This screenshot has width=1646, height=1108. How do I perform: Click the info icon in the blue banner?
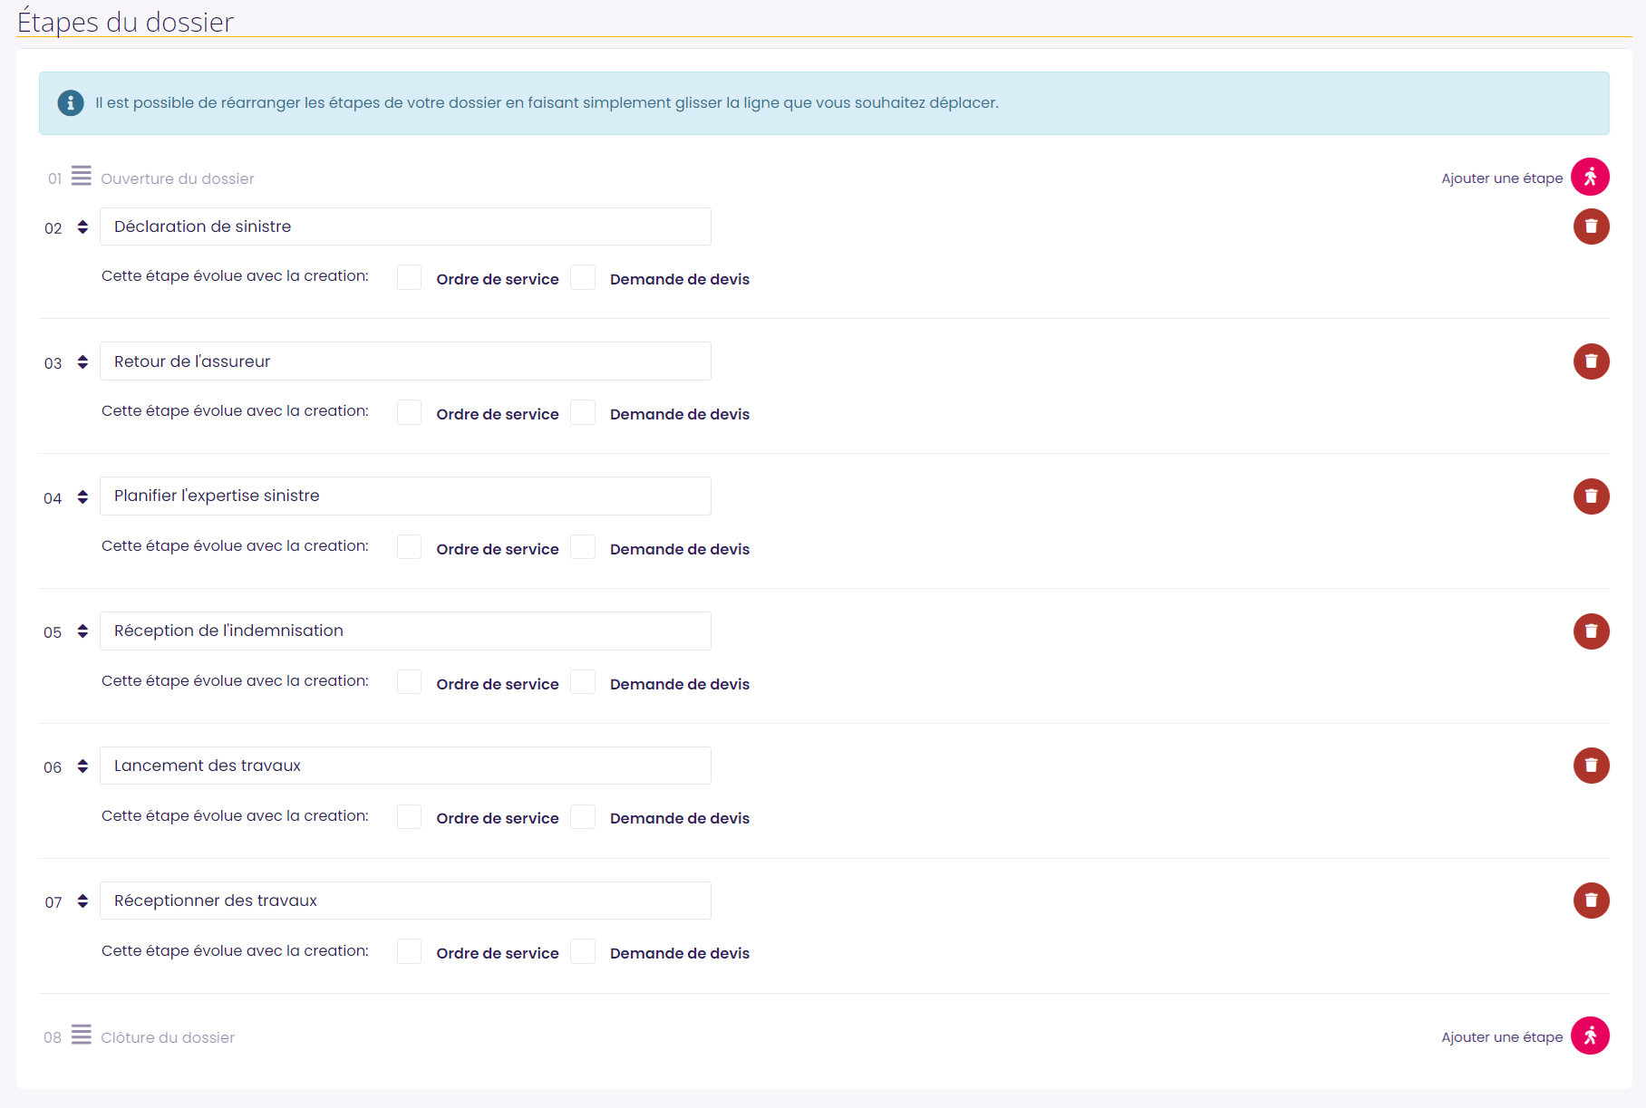71,103
